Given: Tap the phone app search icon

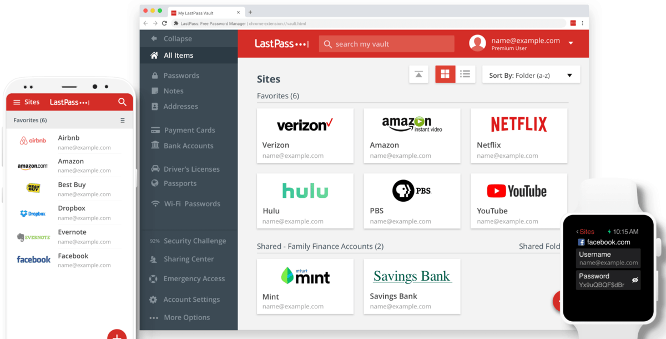Looking at the screenshot, I should (122, 102).
